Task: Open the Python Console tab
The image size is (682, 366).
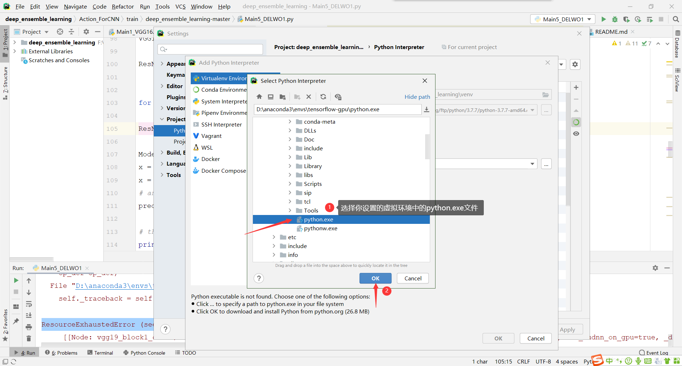Action: [144, 353]
